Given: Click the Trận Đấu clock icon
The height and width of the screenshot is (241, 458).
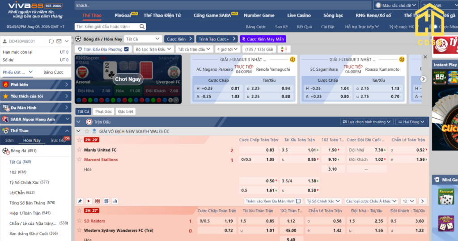Looking at the screenshot, I should [89, 122].
